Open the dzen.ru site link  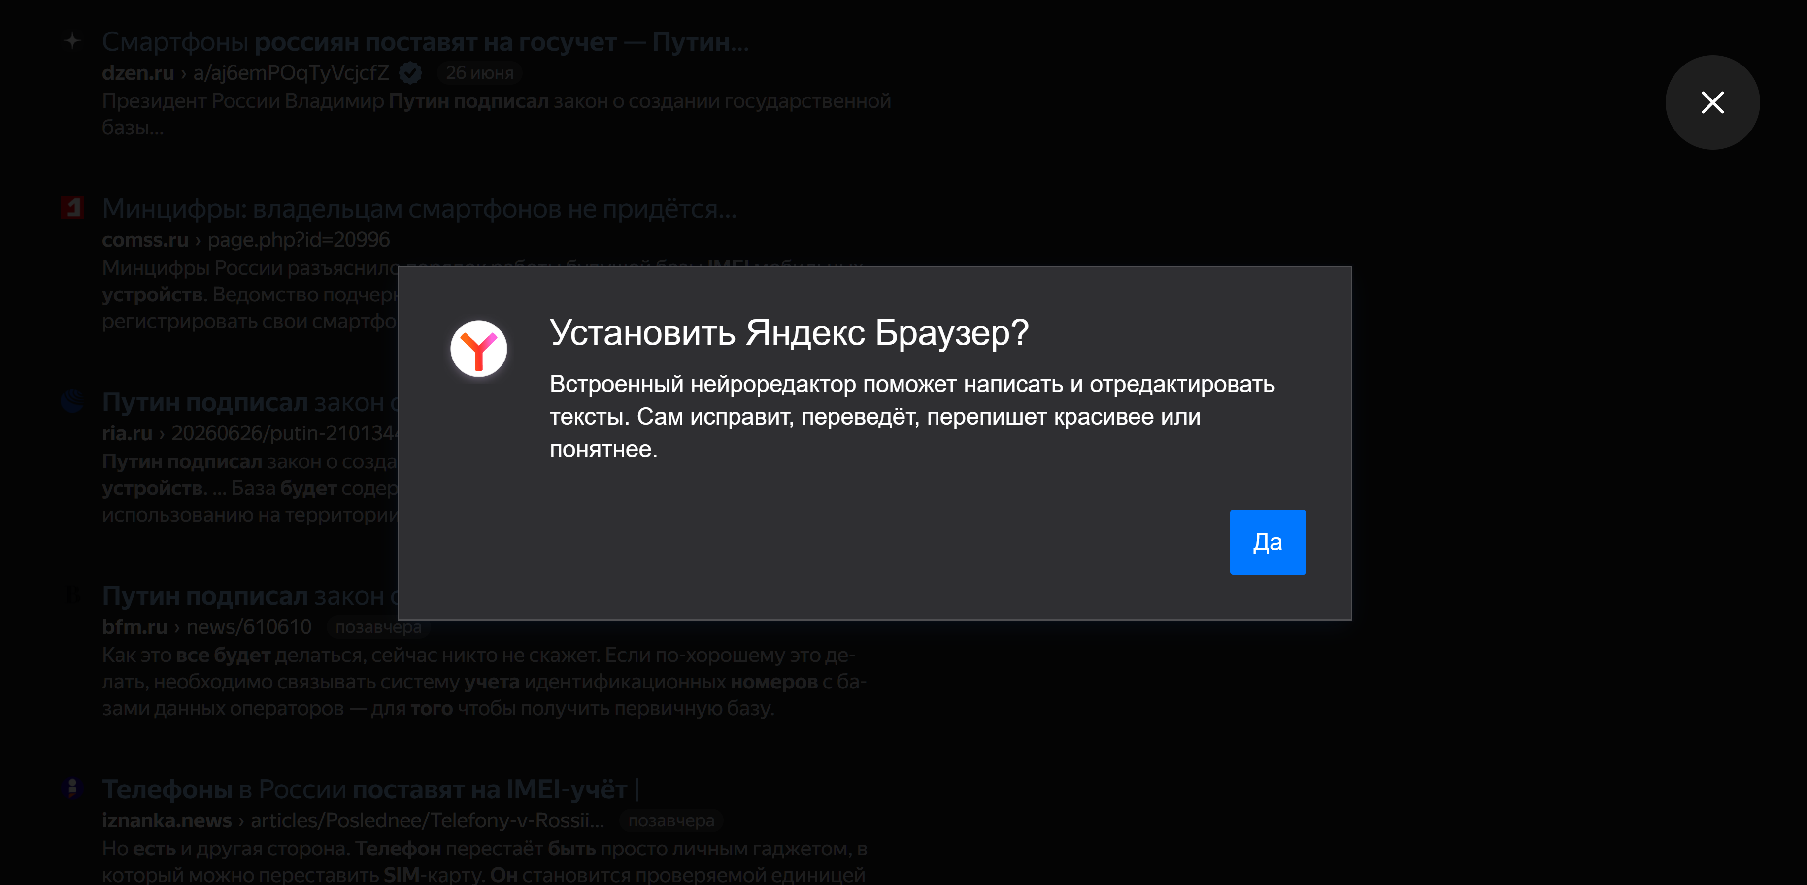(x=138, y=72)
